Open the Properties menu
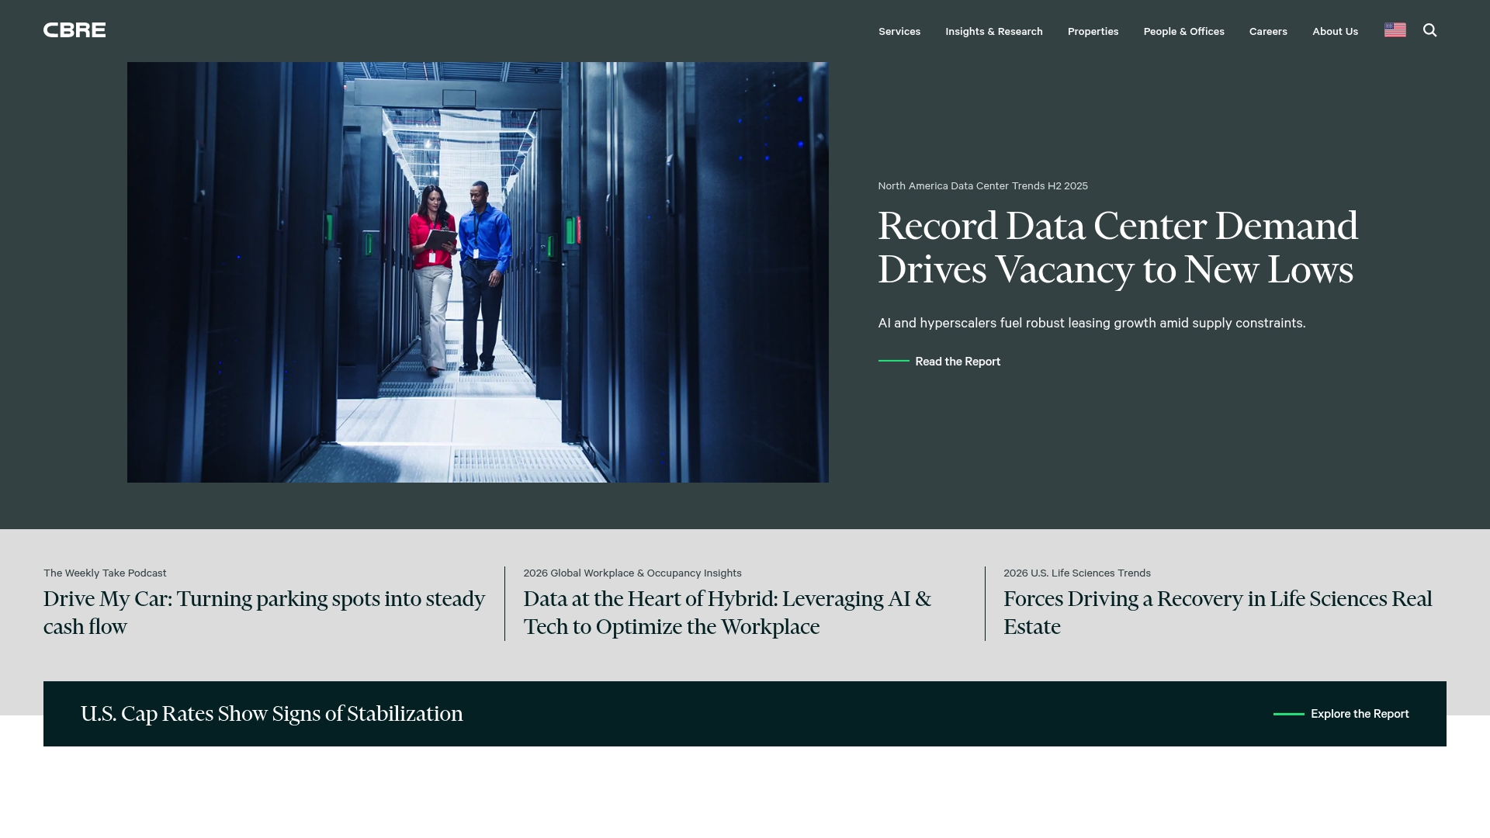 coord(1093,32)
